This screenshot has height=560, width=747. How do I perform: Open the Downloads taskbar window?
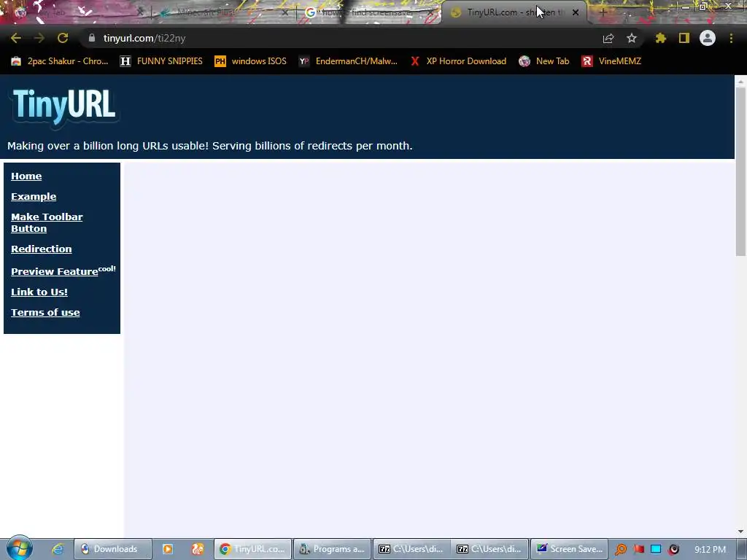113,549
